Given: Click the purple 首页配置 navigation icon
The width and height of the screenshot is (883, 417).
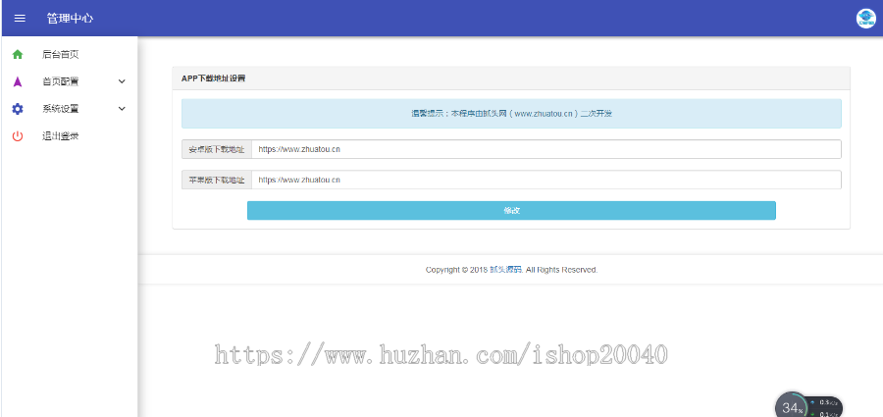Looking at the screenshot, I should (18, 81).
